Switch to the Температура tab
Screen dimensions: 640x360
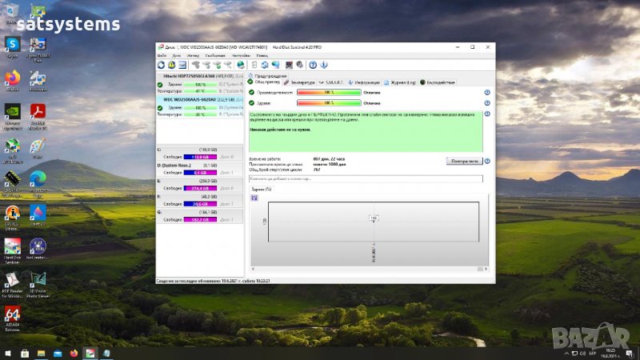(x=300, y=82)
